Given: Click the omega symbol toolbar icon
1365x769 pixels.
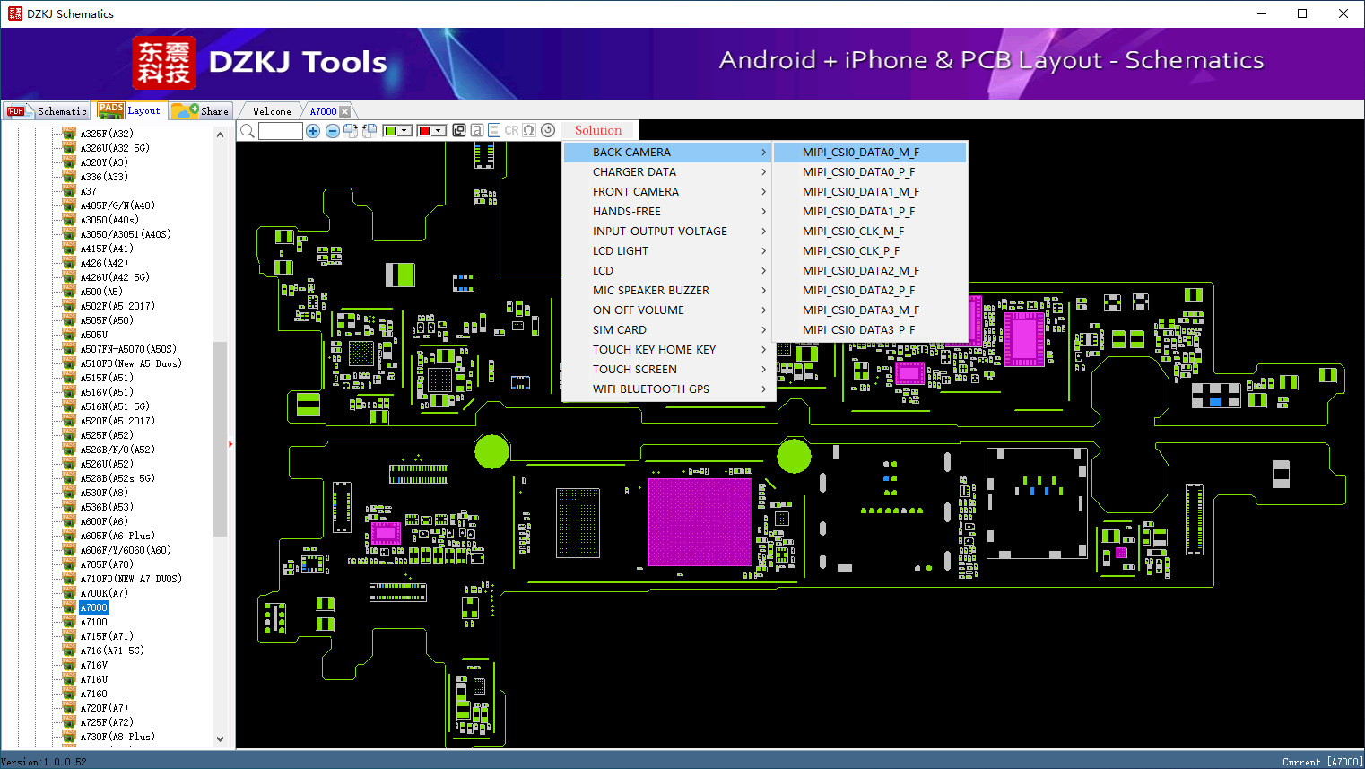Looking at the screenshot, I should pyautogui.click(x=529, y=130).
